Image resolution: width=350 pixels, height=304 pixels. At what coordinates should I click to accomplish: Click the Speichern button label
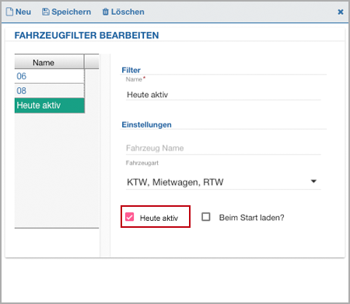coord(72,12)
